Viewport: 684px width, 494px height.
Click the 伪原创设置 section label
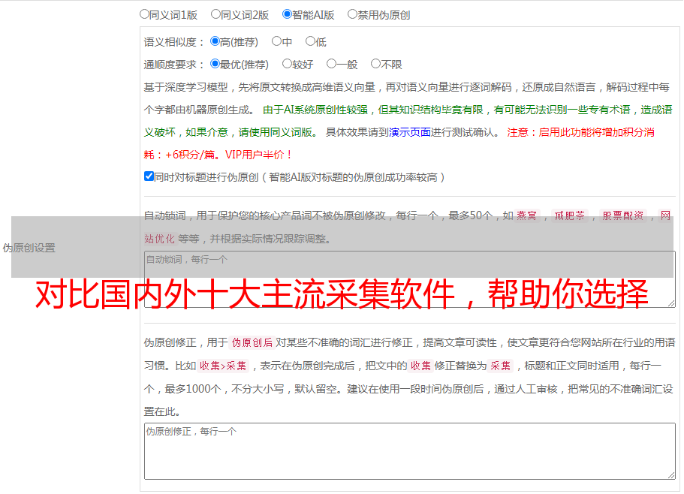coord(29,248)
